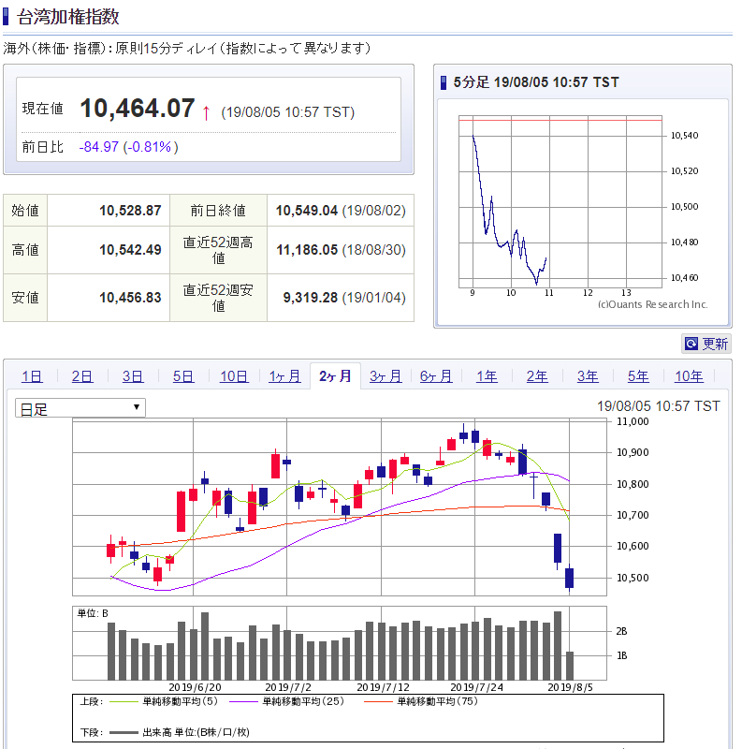Show the 1ヶ月 chart range
Screen dimensions: 742x749
[x=284, y=376]
